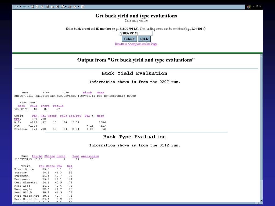This screenshot has width=275, height=206.
Task: Click the yield table Daus header link
Action: tap(63, 116)
